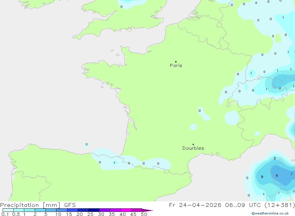This screenshot has height=216, width=295.
Task: Click the Precipitation [mm] GFS title
Action: coord(38,205)
